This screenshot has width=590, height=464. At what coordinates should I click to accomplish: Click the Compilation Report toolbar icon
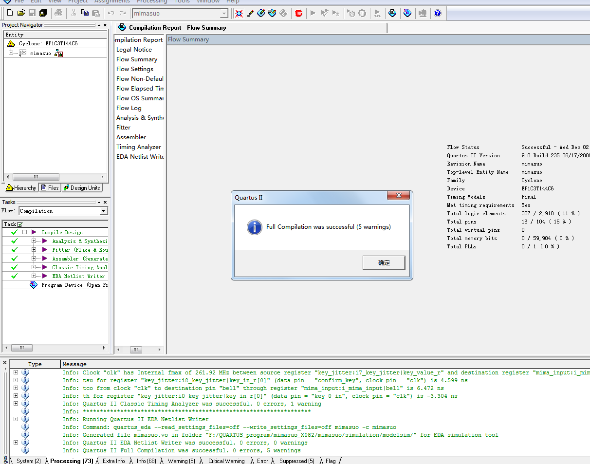[x=392, y=13]
